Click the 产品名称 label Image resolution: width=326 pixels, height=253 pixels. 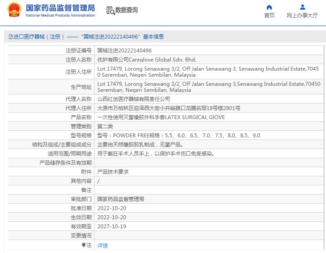pyautogui.click(x=81, y=117)
